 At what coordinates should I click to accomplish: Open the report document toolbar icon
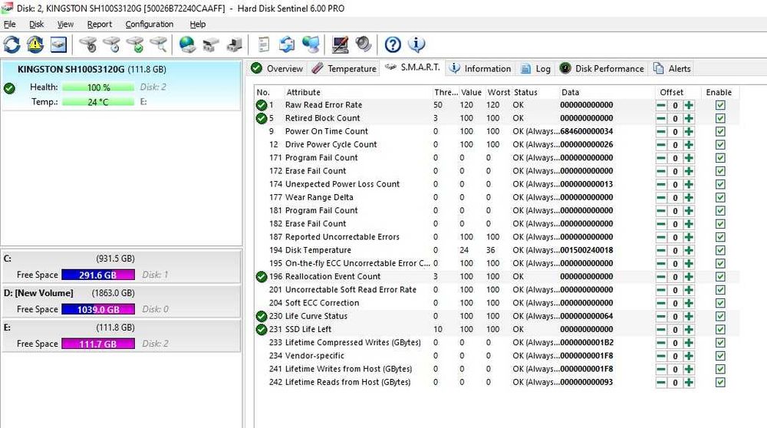click(264, 44)
